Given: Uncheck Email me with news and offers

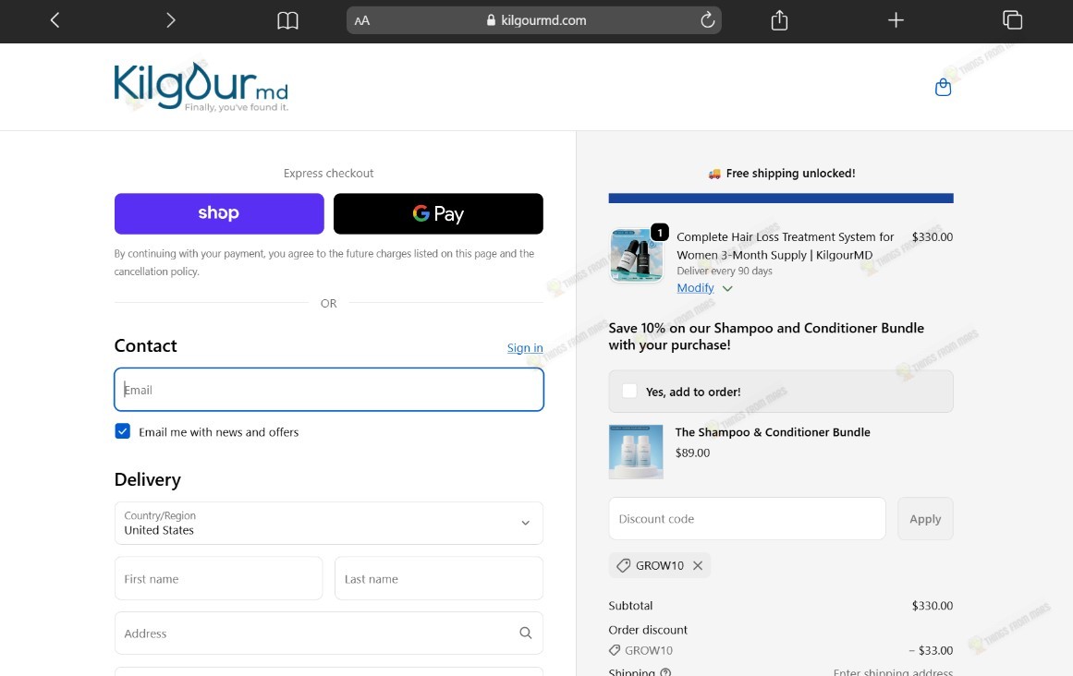Looking at the screenshot, I should [123, 431].
